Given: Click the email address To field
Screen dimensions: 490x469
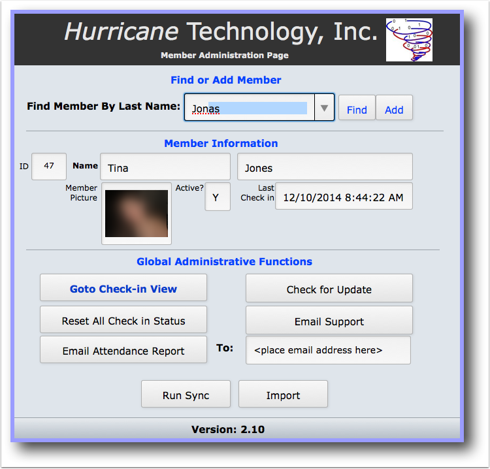Looking at the screenshot, I should (328, 350).
